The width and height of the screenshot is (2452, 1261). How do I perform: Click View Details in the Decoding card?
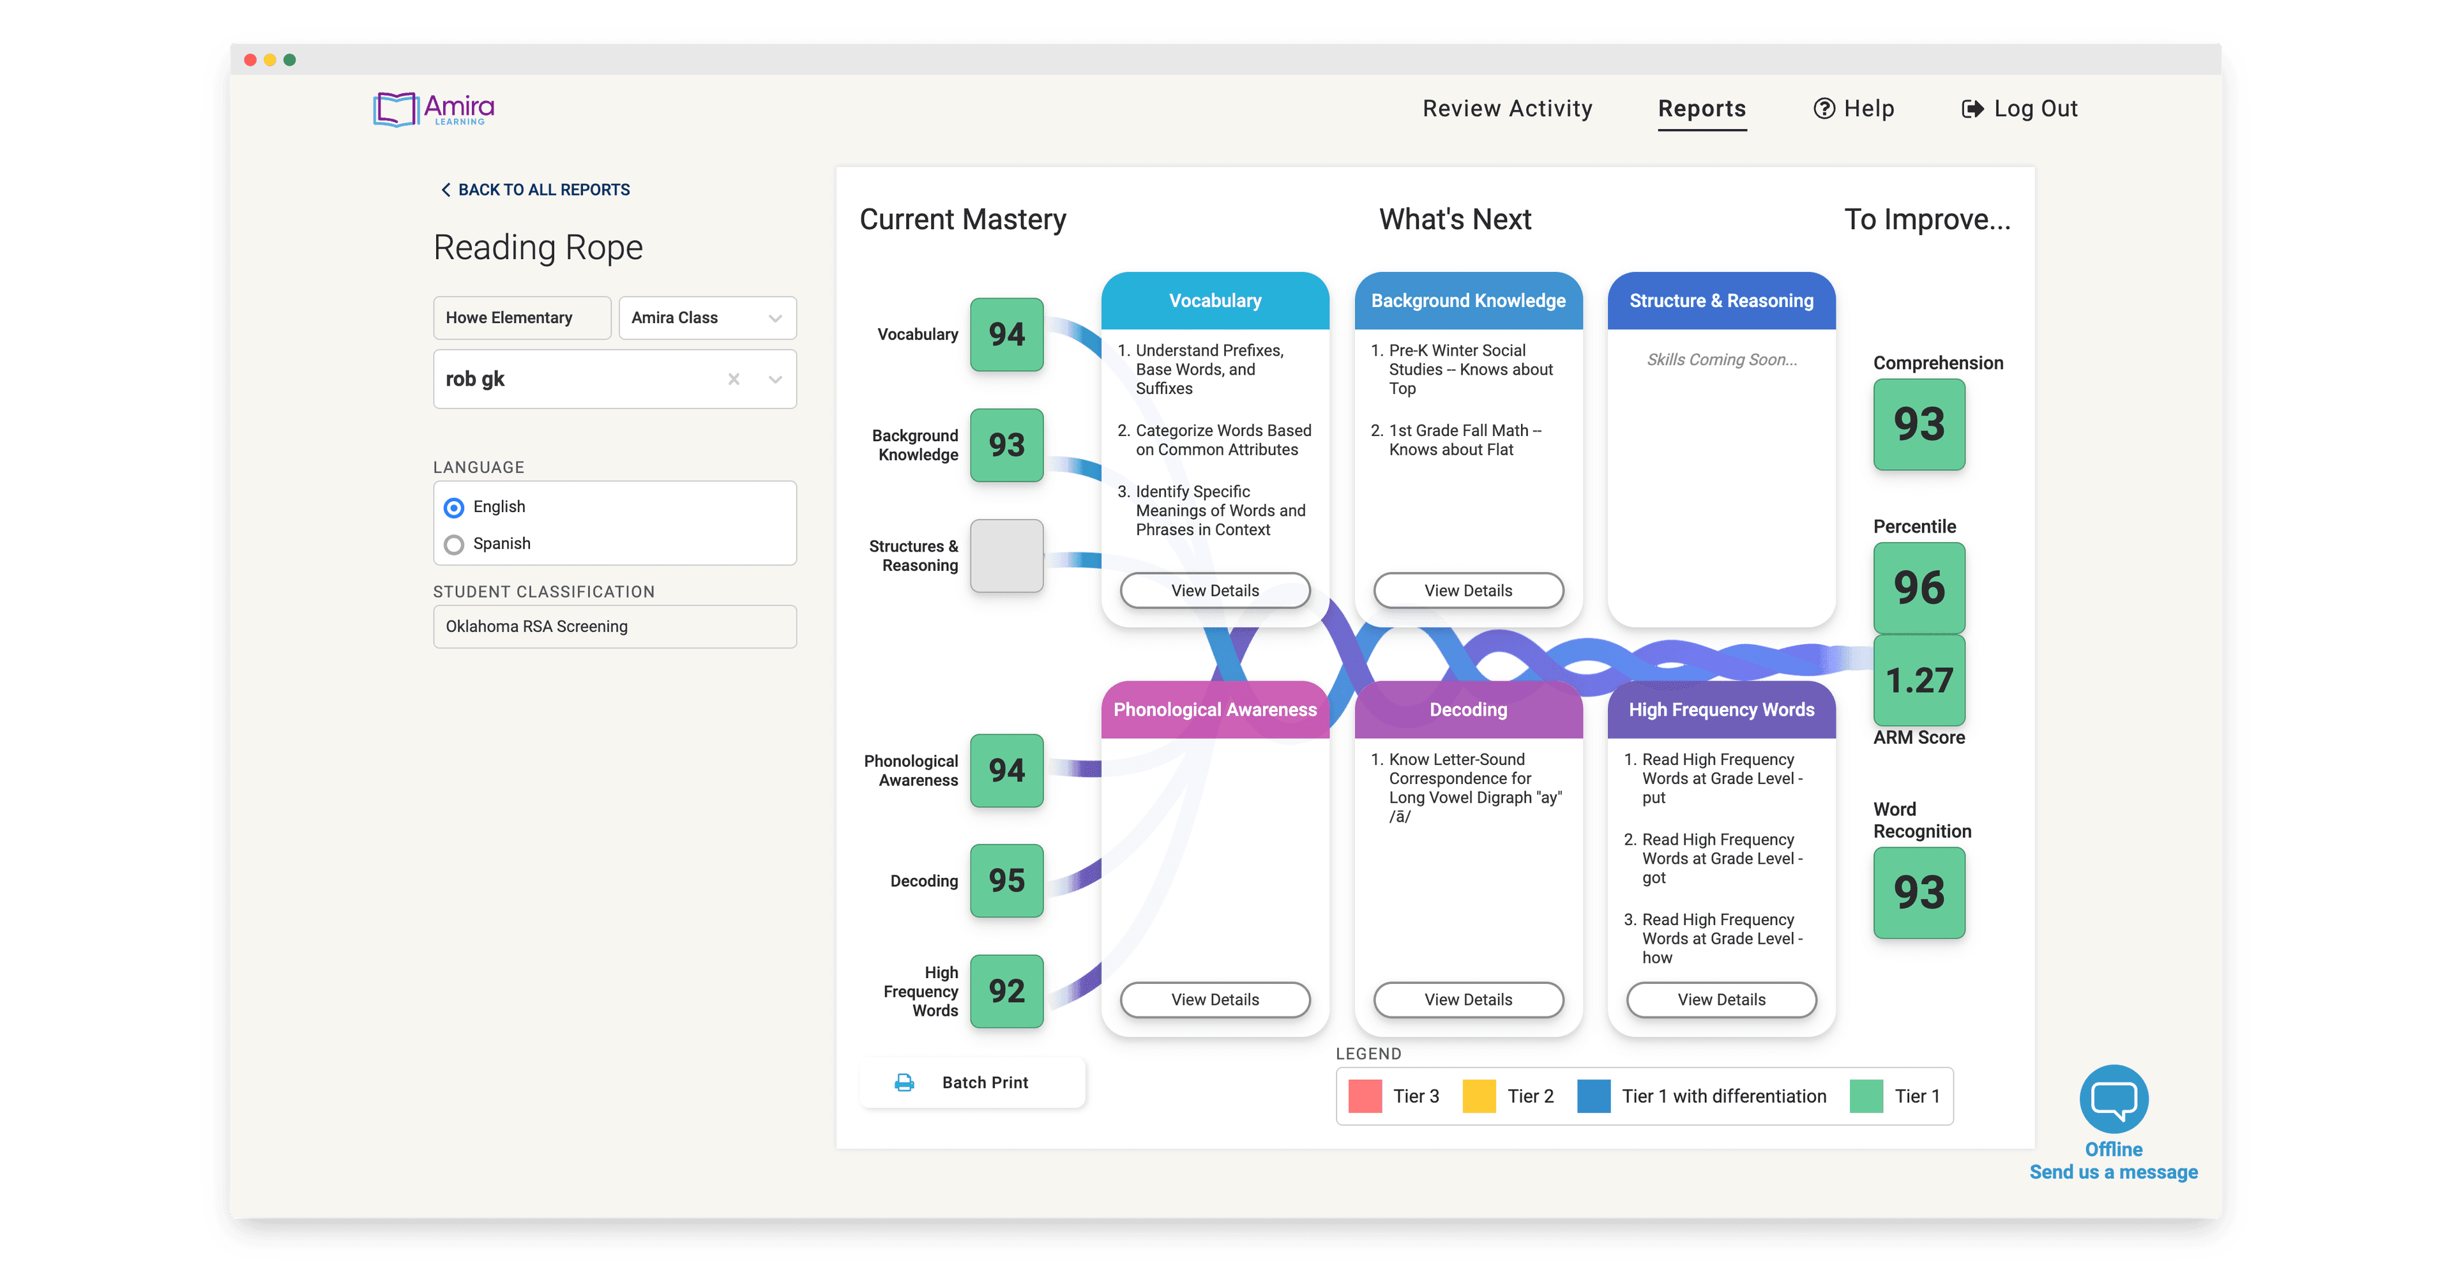pos(1468,999)
